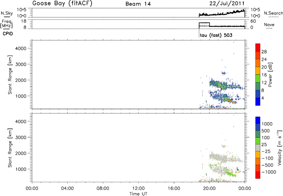
Task: Click the 60 Nave axis tick
Action: point(253,21)
